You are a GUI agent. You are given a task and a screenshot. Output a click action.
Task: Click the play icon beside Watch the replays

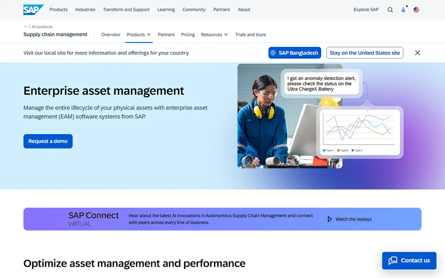click(329, 219)
